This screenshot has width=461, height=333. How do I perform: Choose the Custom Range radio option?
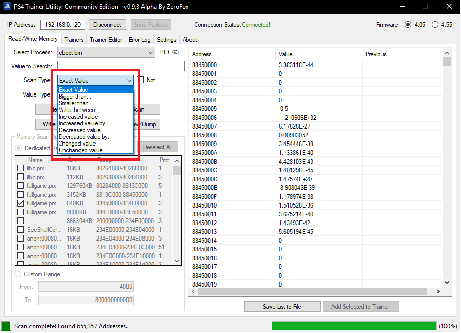(x=18, y=274)
